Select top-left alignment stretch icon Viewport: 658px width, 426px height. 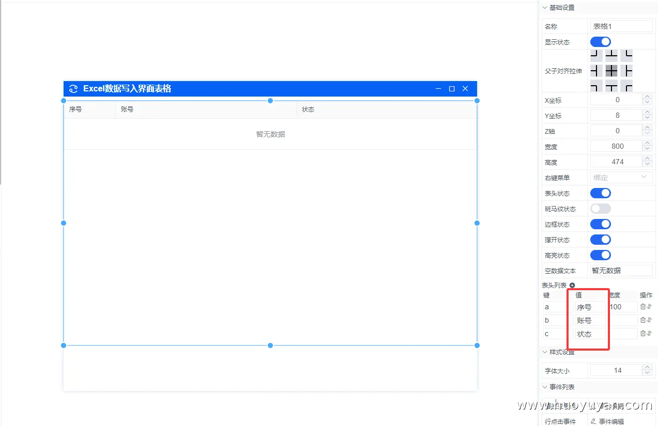point(596,56)
